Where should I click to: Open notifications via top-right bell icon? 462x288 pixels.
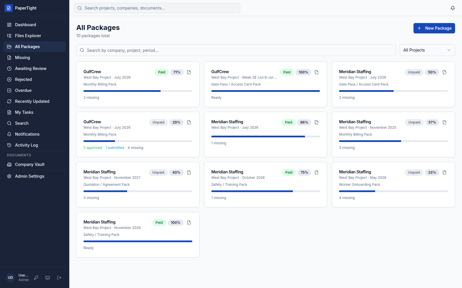point(453,8)
